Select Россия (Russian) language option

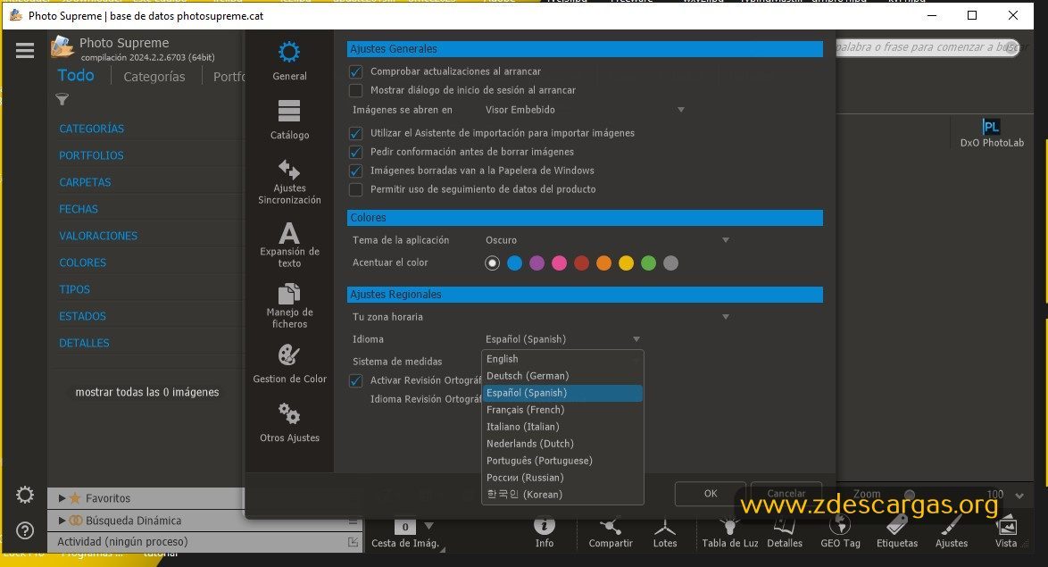pyautogui.click(x=562, y=478)
